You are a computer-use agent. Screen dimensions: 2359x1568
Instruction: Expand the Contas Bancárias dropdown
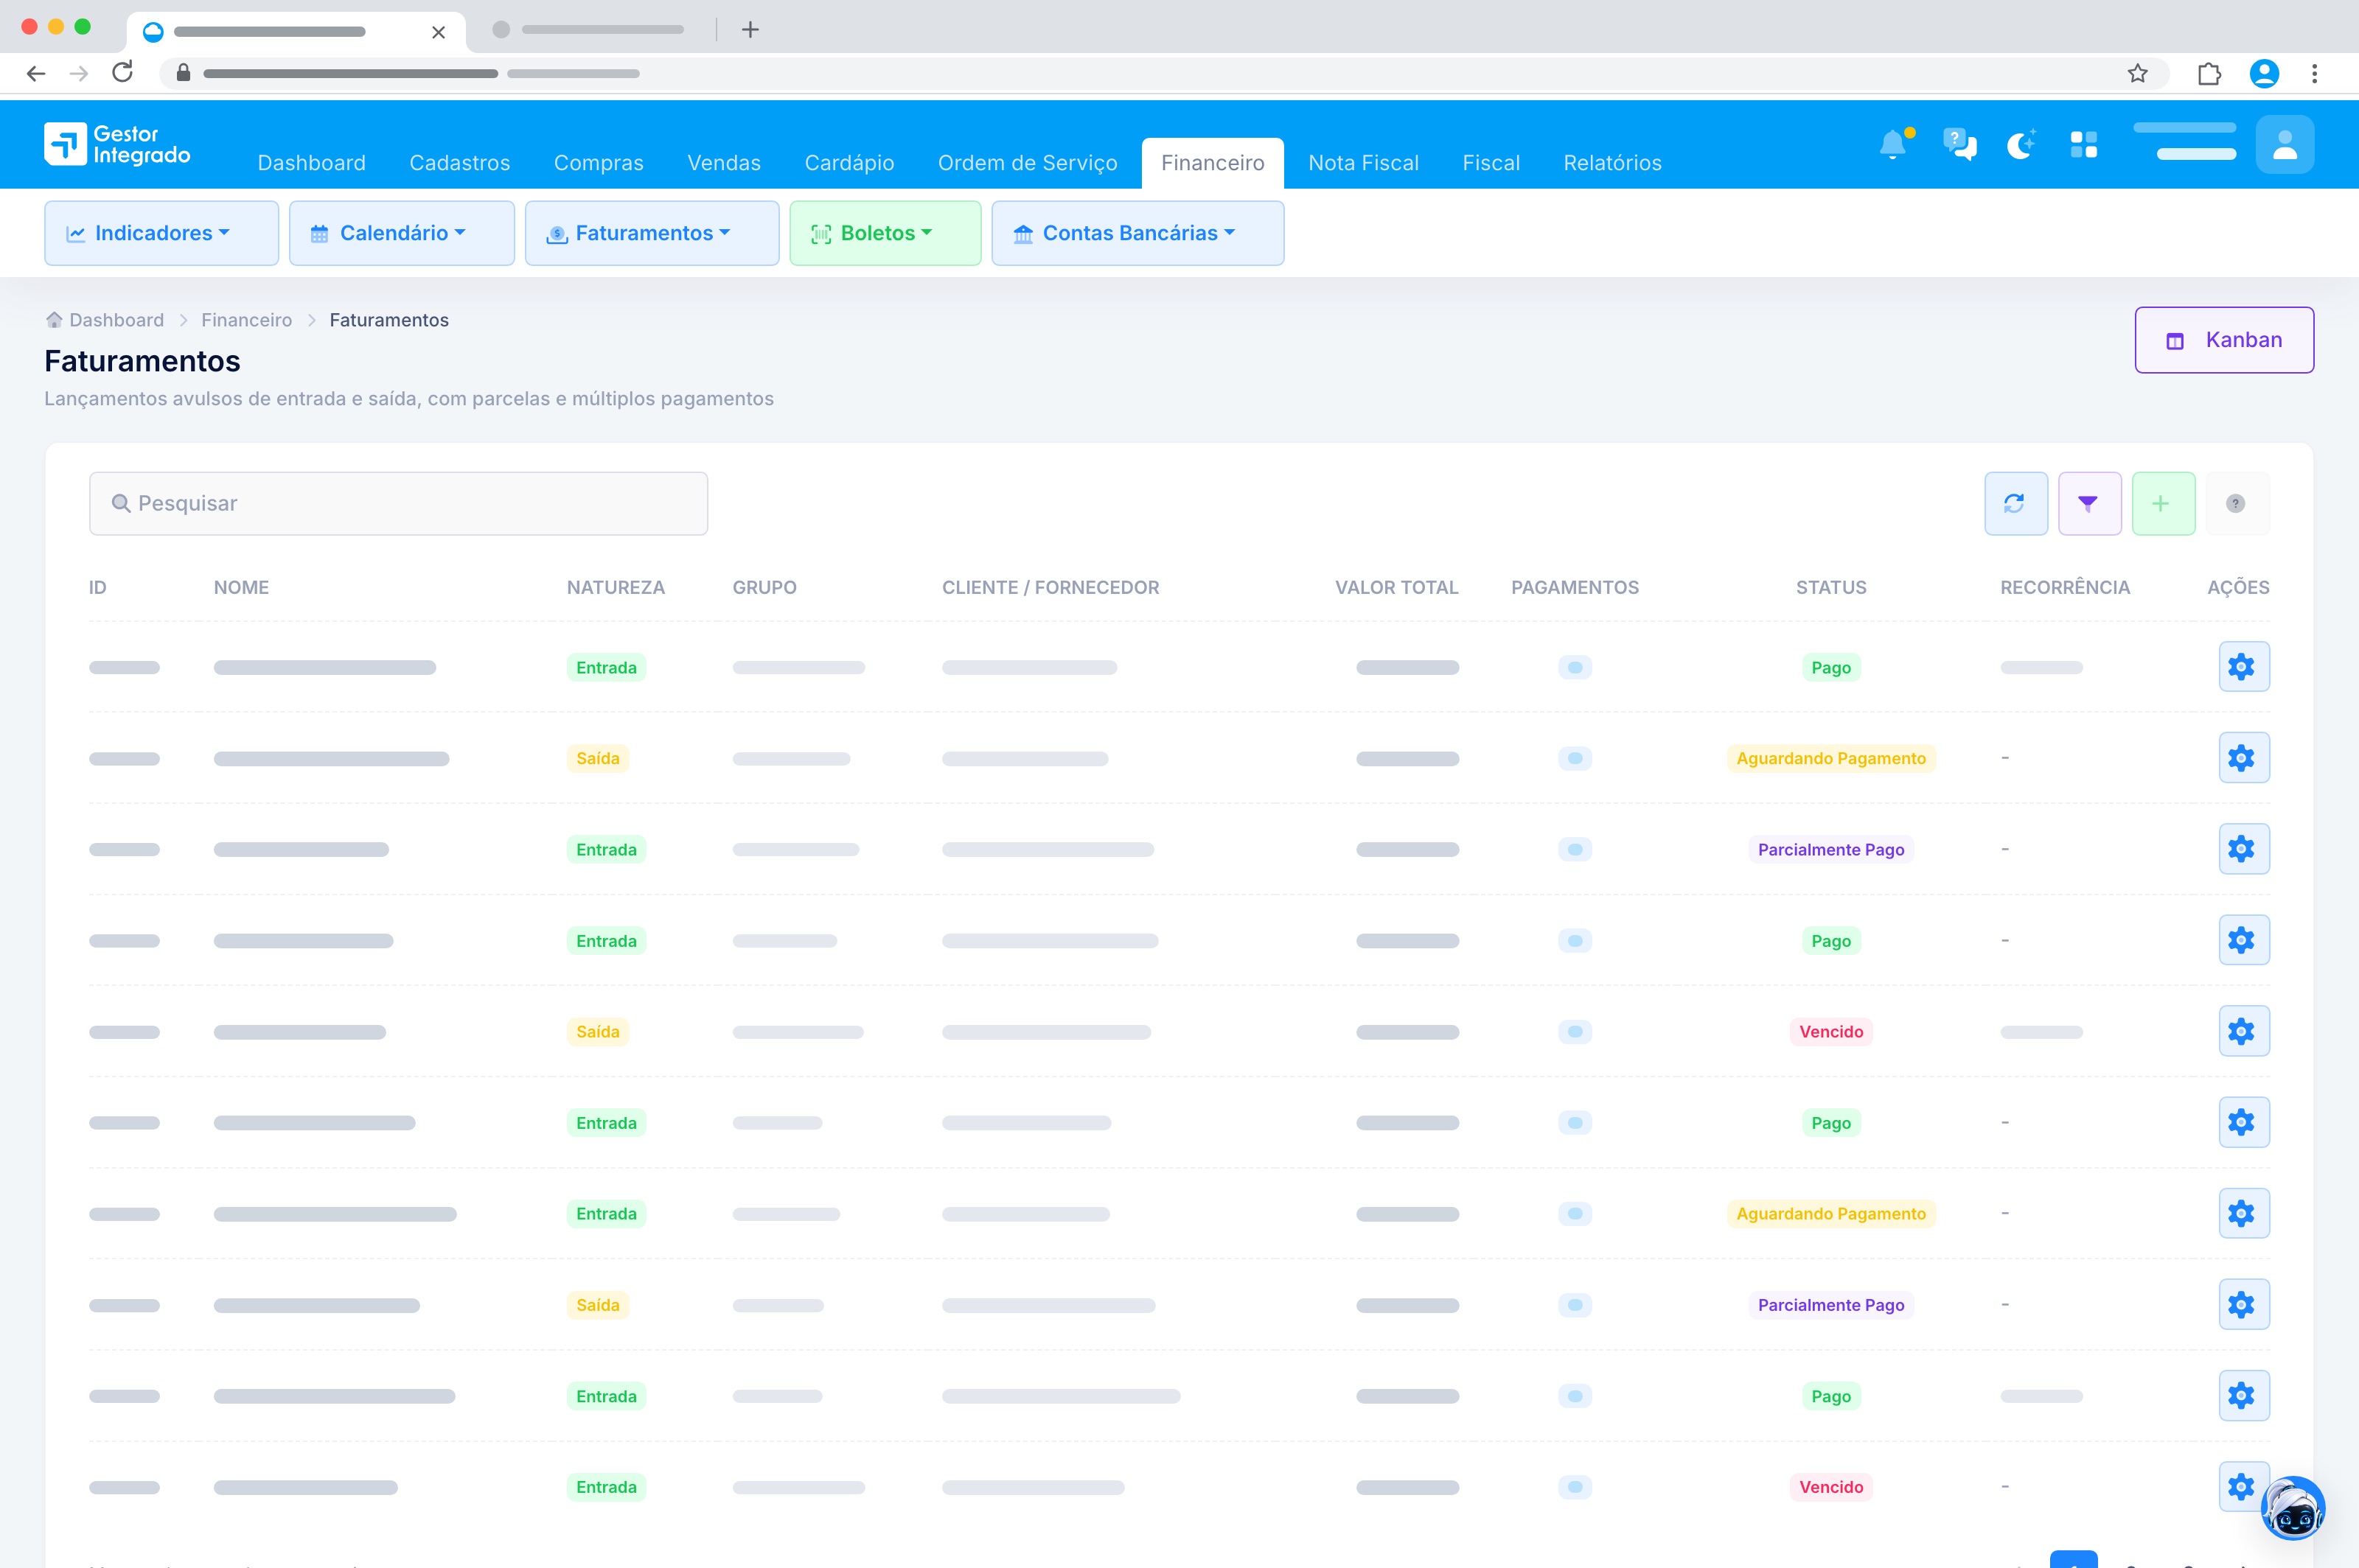pyautogui.click(x=1137, y=233)
